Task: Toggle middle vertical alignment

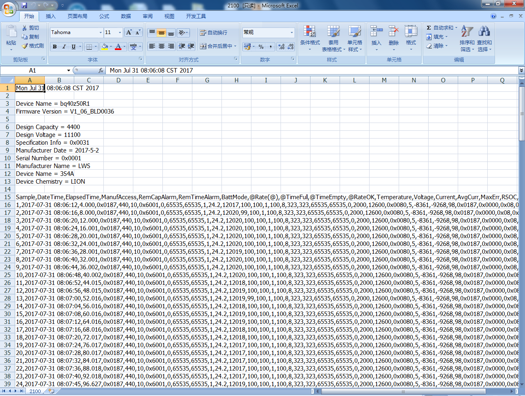Action: pyautogui.click(x=162, y=32)
